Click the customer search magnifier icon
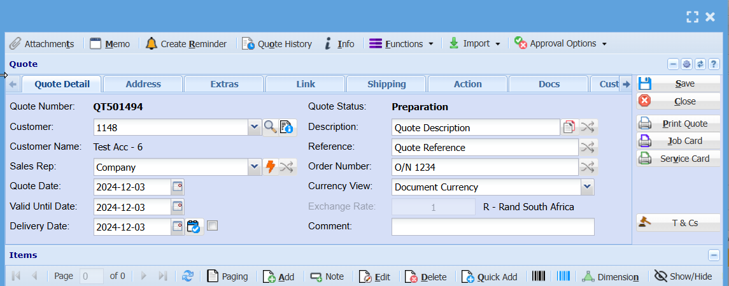 270,127
